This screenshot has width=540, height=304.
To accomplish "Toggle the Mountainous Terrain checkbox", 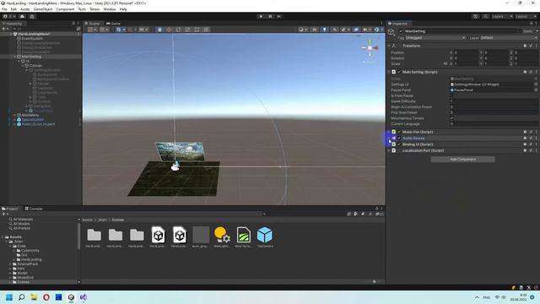I will pos(452,118).
